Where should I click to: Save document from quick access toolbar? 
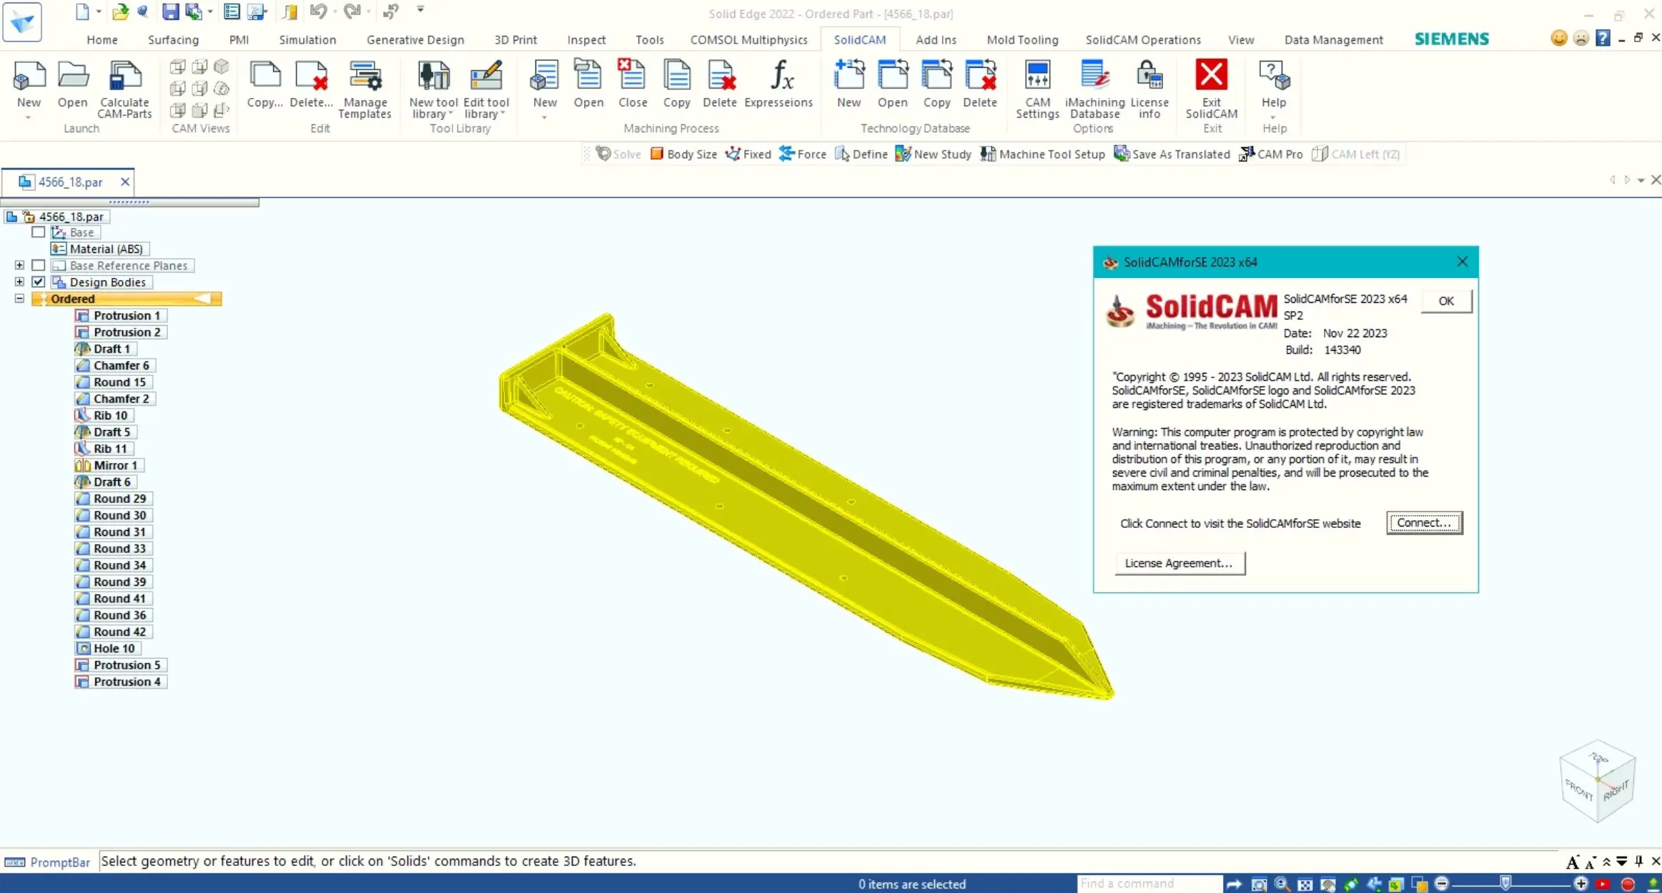click(x=170, y=11)
